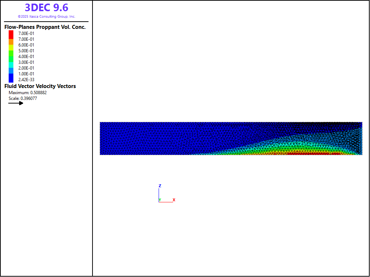Select the Fluid Vector Velocity Vectors heading

[40, 86]
